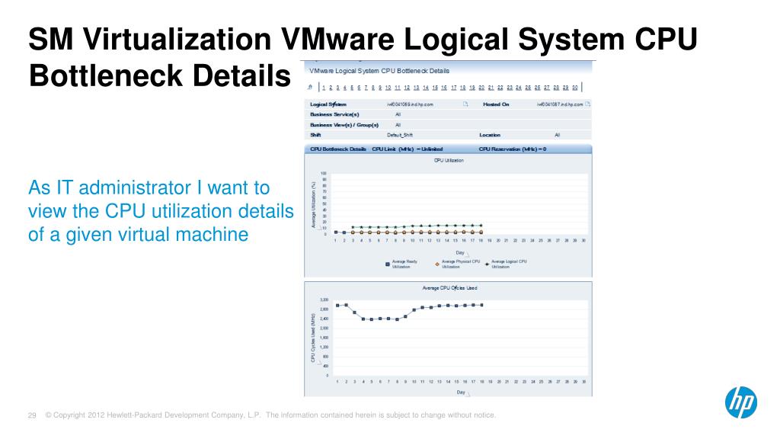
Task: Click the slide number 29 in footer
Action: pos(32,415)
